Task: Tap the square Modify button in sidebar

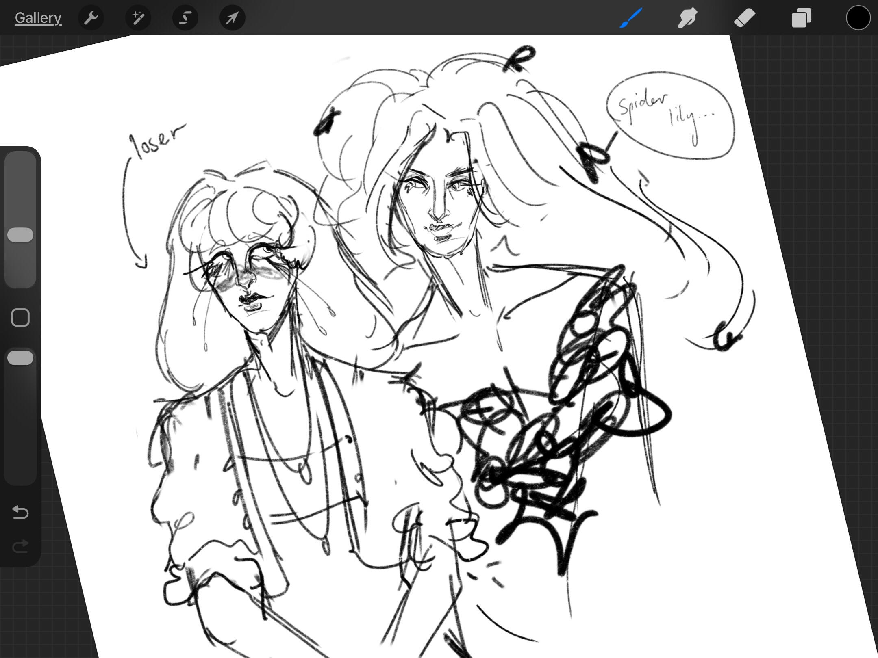Action: [x=20, y=317]
